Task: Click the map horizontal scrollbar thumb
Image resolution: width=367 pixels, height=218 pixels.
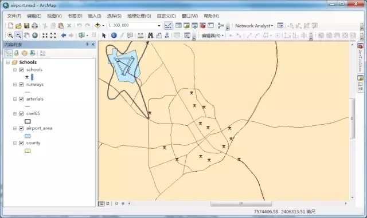Action: (x=241, y=204)
